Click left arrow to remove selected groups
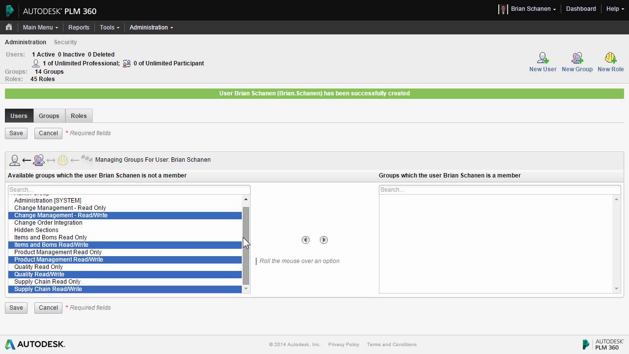This screenshot has width=629, height=354. (306, 240)
